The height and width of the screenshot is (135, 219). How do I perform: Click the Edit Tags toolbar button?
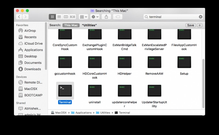[x=118, y=17]
